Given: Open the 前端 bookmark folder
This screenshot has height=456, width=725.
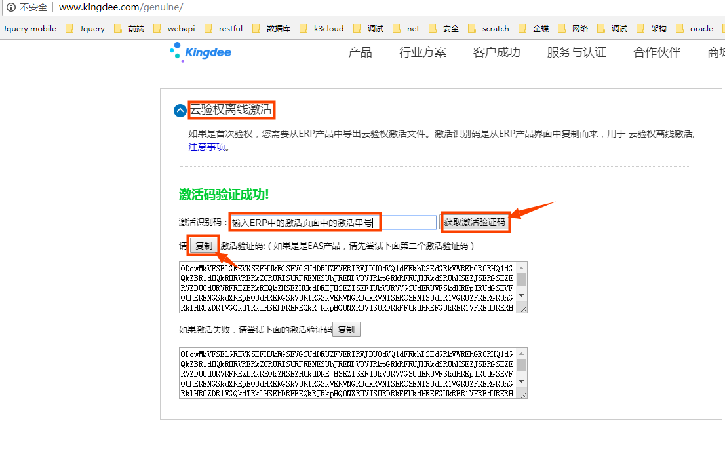Looking at the screenshot, I should [x=130, y=29].
